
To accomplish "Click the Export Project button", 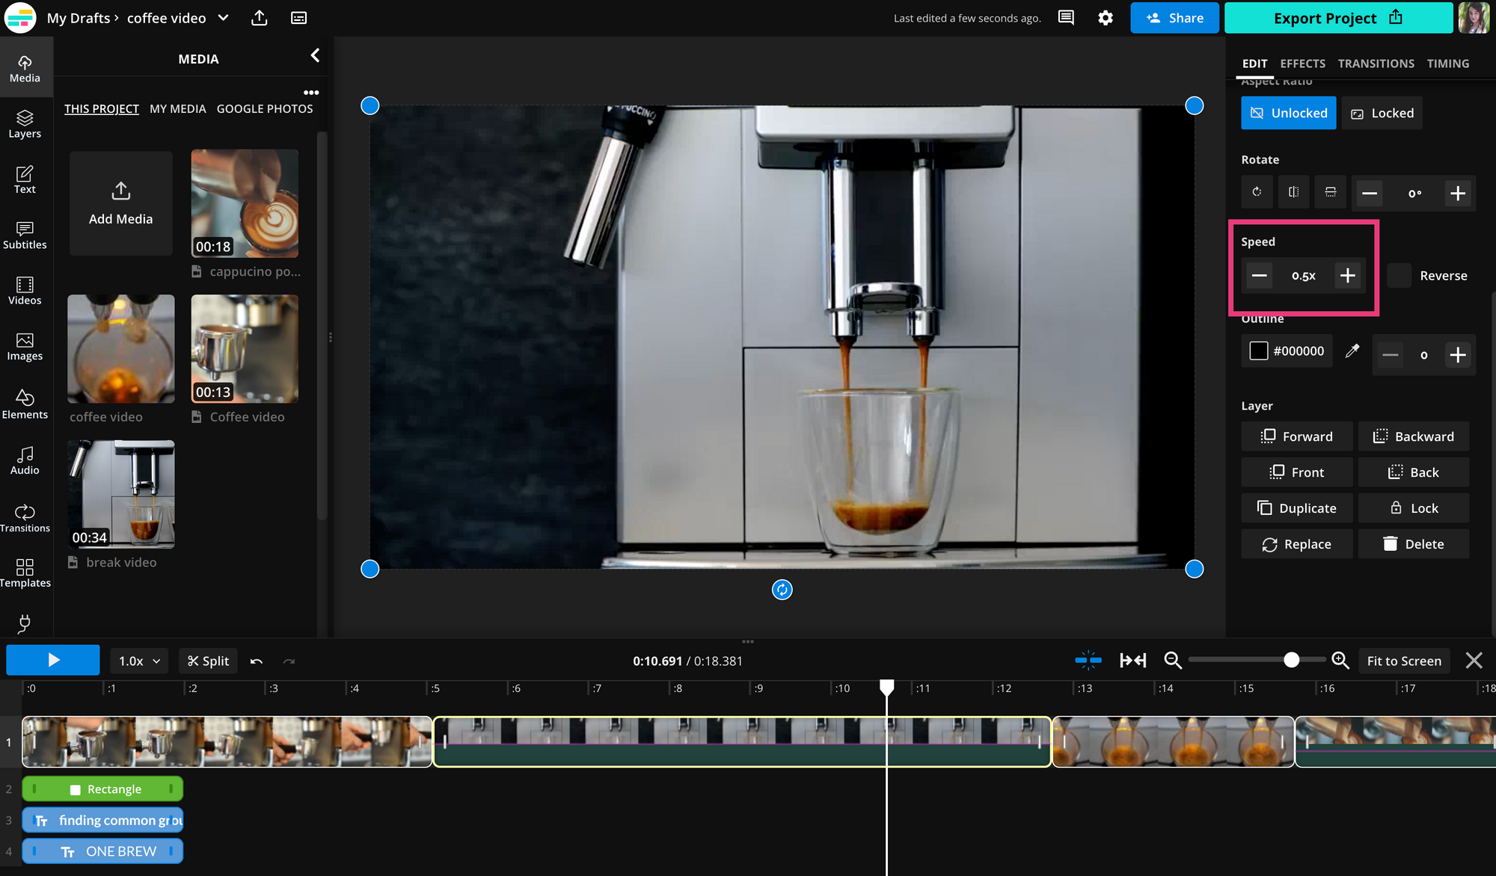I will point(1337,18).
